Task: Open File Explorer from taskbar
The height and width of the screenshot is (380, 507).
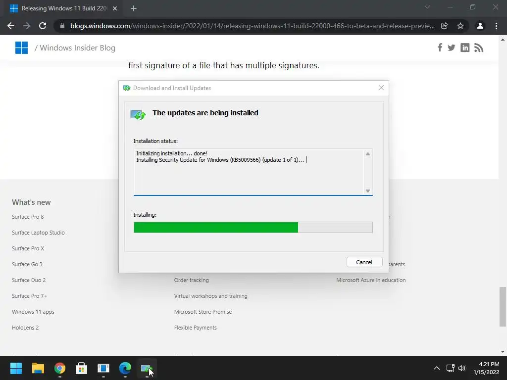Action: 38,368
